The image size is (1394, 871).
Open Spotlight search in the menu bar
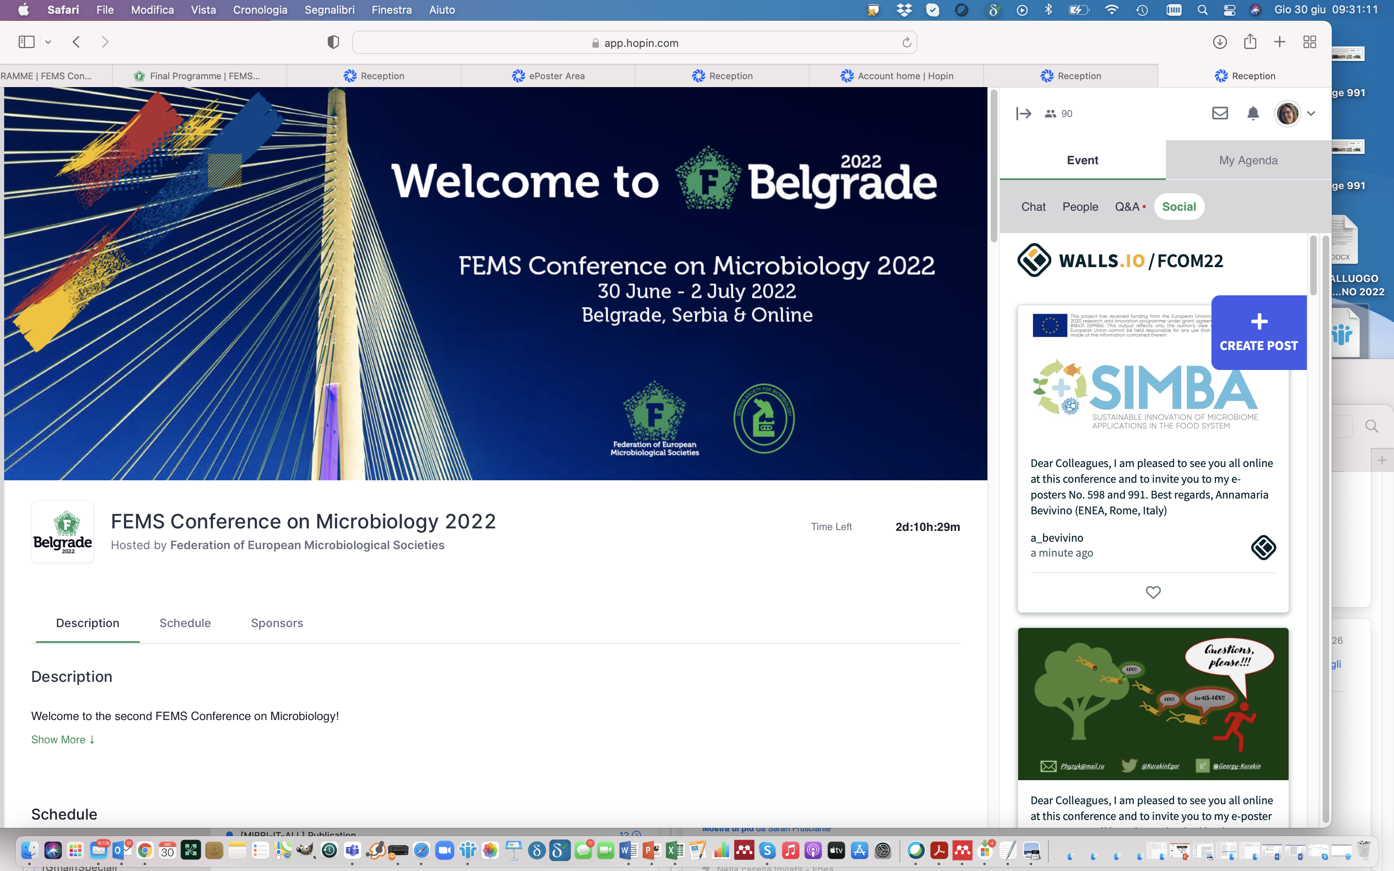(x=1202, y=10)
